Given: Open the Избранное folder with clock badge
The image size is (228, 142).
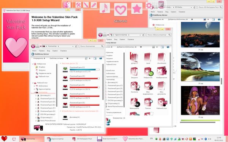Looking at the screenshot, I should [x=148, y=72].
